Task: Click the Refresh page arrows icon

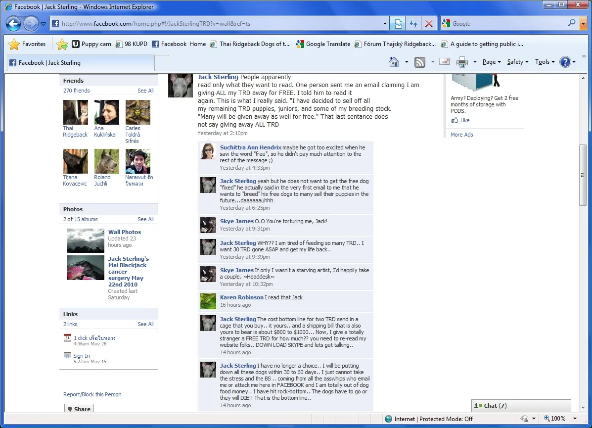Action: click(413, 24)
